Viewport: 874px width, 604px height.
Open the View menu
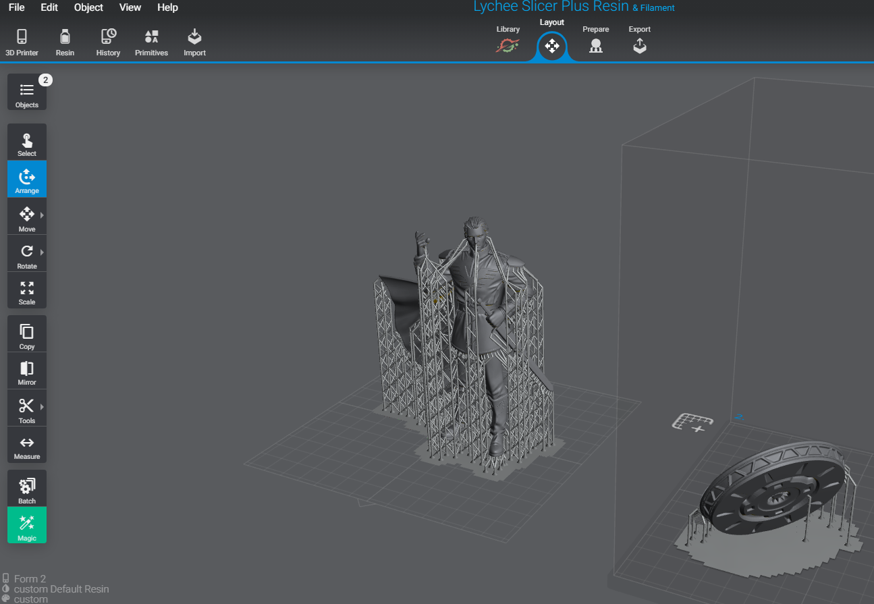(x=130, y=7)
